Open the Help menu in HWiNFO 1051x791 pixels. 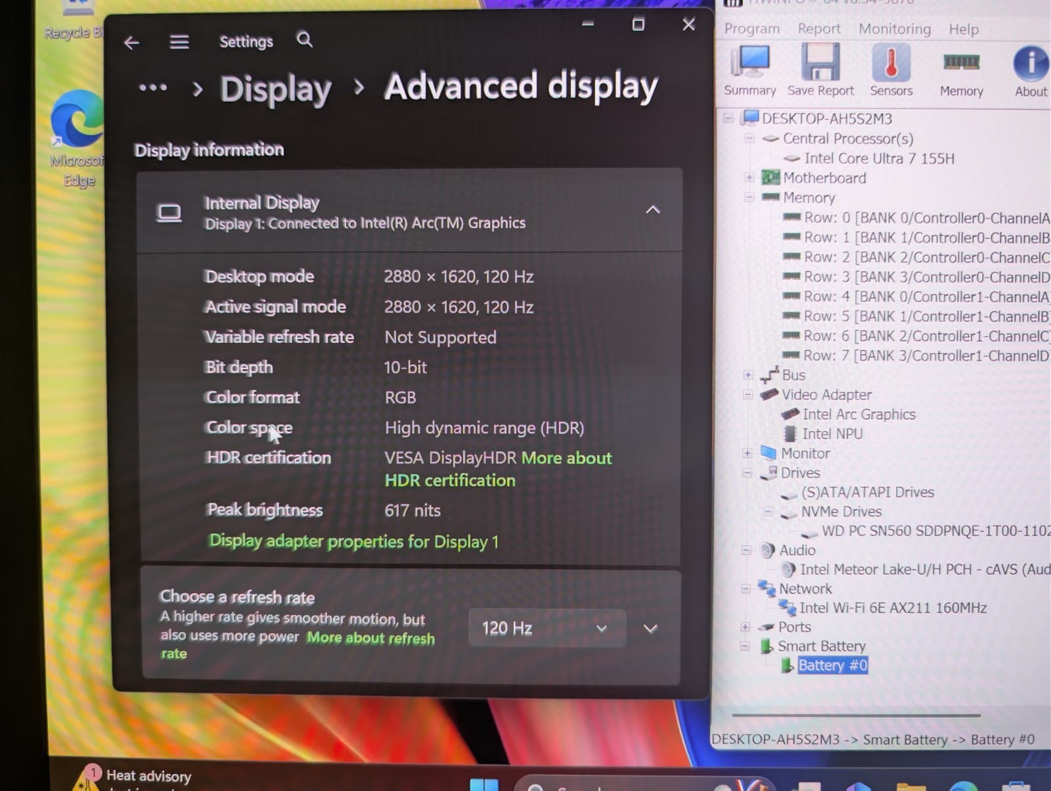[964, 30]
